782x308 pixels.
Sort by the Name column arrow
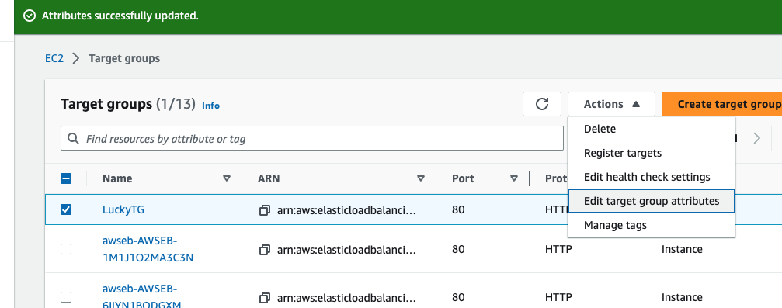pos(227,178)
